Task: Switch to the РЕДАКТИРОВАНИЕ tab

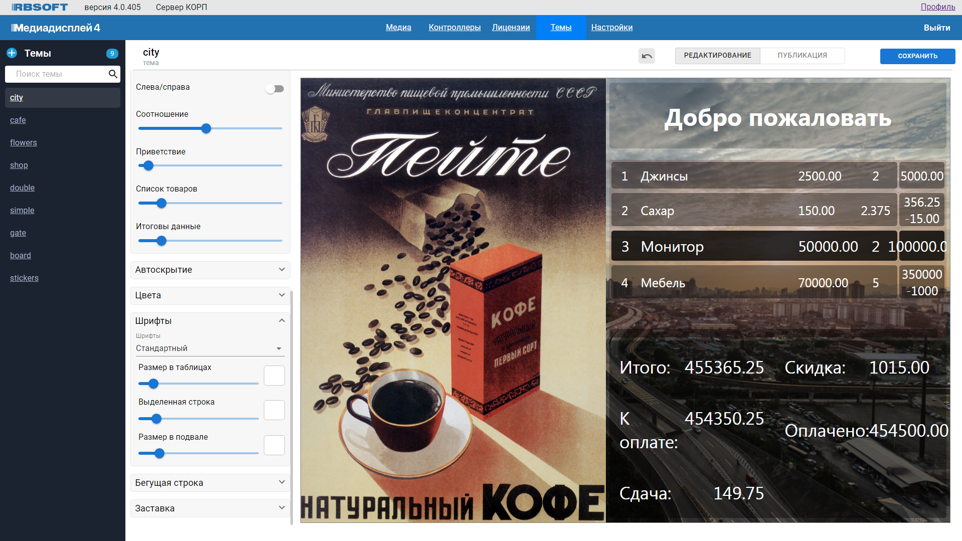Action: 717,56
